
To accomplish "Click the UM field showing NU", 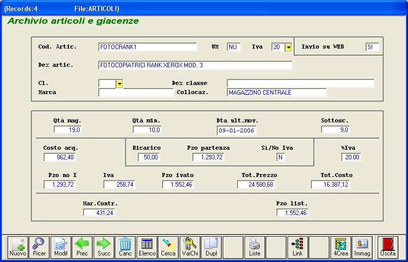I will click(234, 47).
